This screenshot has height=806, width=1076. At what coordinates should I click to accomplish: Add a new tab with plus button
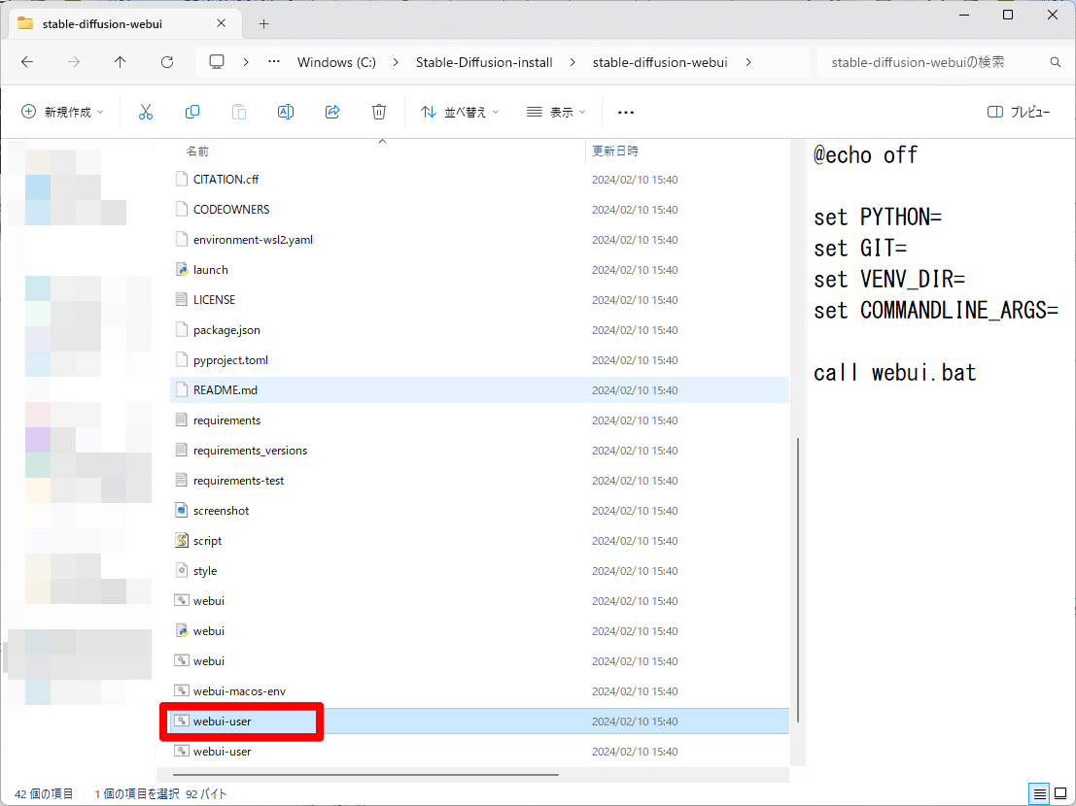click(263, 24)
